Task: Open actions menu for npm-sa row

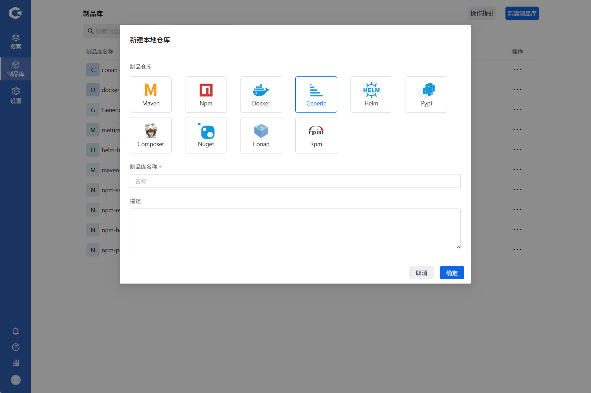Action: (x=517, y=189)
